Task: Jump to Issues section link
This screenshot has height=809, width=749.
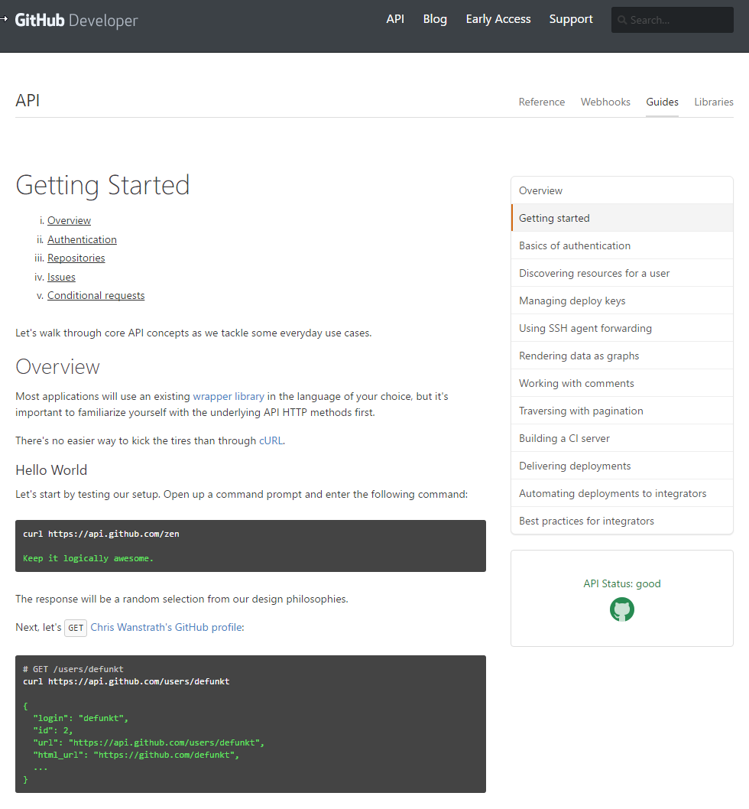Action: (61, 277)
